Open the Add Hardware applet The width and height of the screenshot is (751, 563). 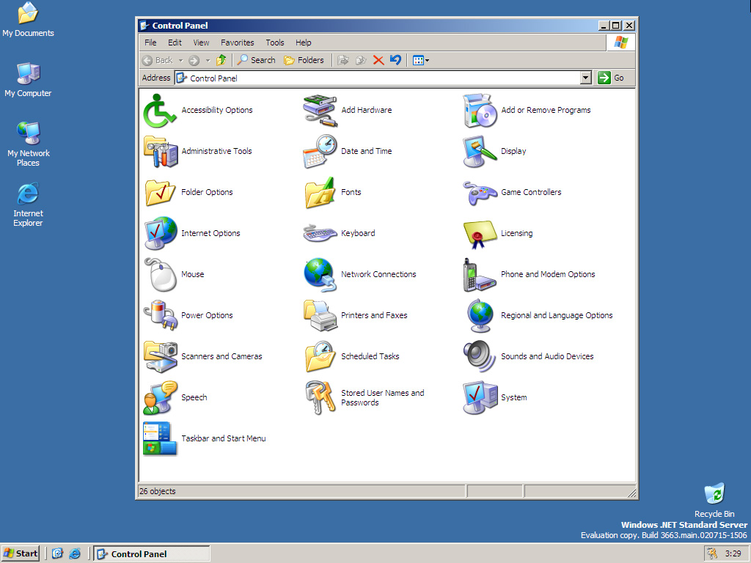point(320,110)
